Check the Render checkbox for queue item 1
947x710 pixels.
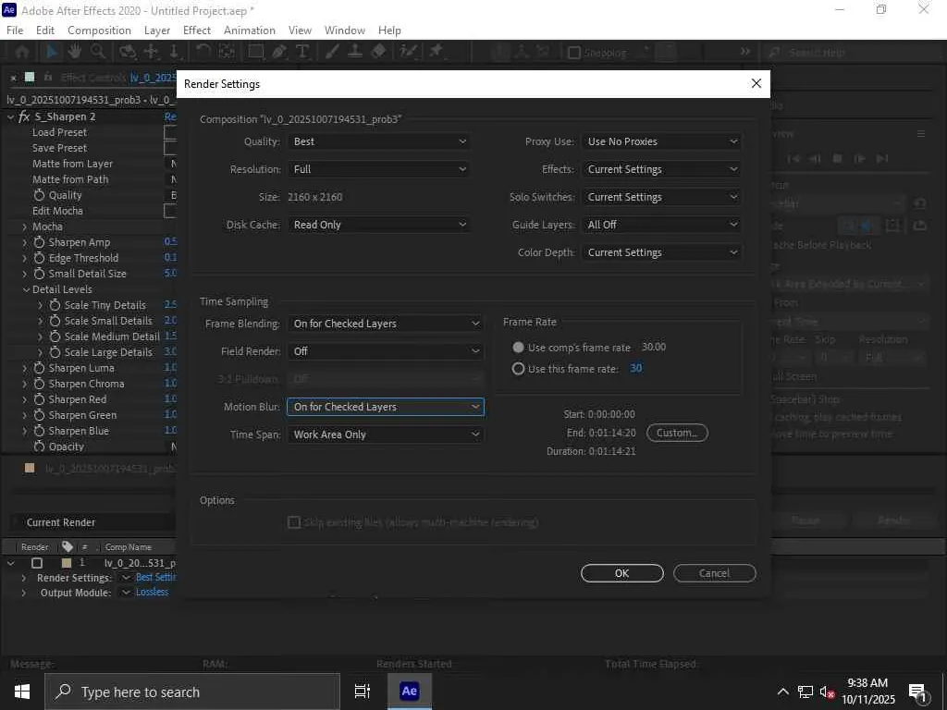tap(37, 563)
